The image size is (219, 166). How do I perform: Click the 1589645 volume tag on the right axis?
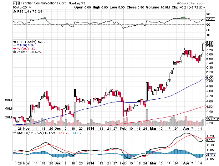click(x=212, y=119)
